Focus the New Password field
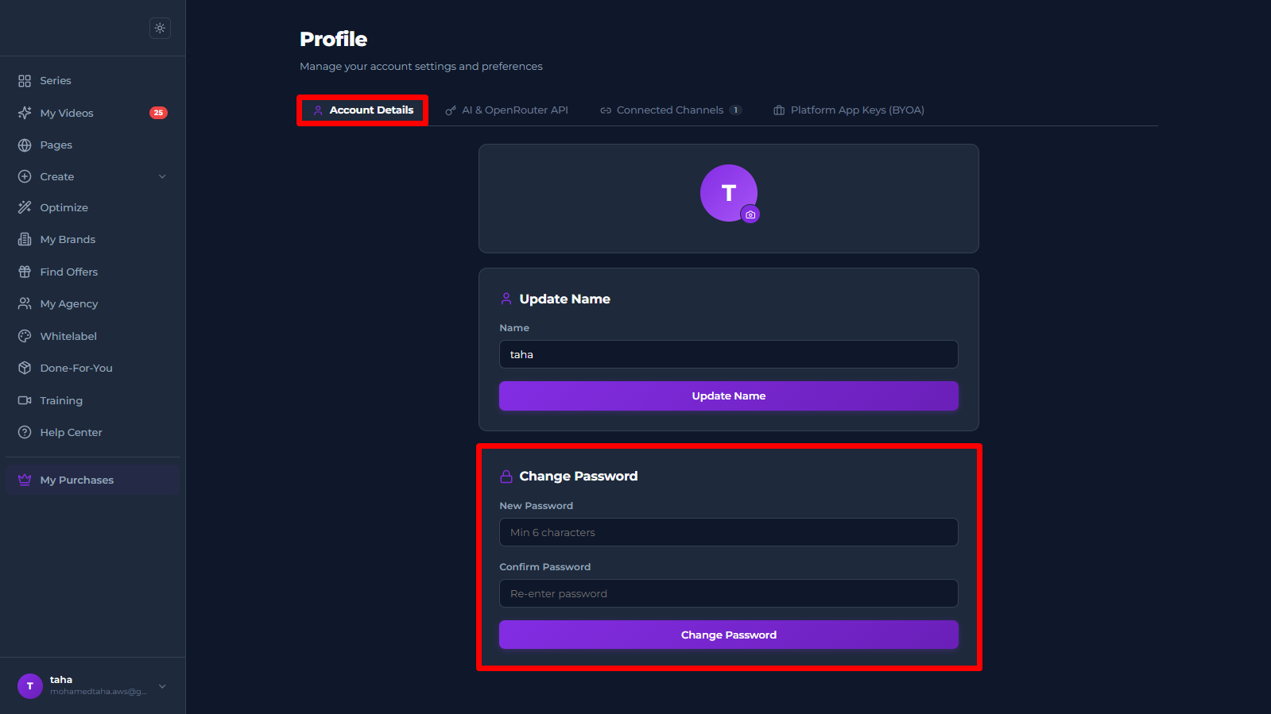This screenshot has width=1271, height=714. (728, 532)
